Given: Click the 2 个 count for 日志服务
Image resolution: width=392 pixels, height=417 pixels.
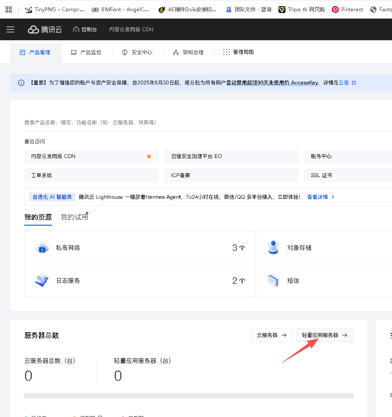Looking at the screenshot, I should pyautogui.click(x=239, y=281).
